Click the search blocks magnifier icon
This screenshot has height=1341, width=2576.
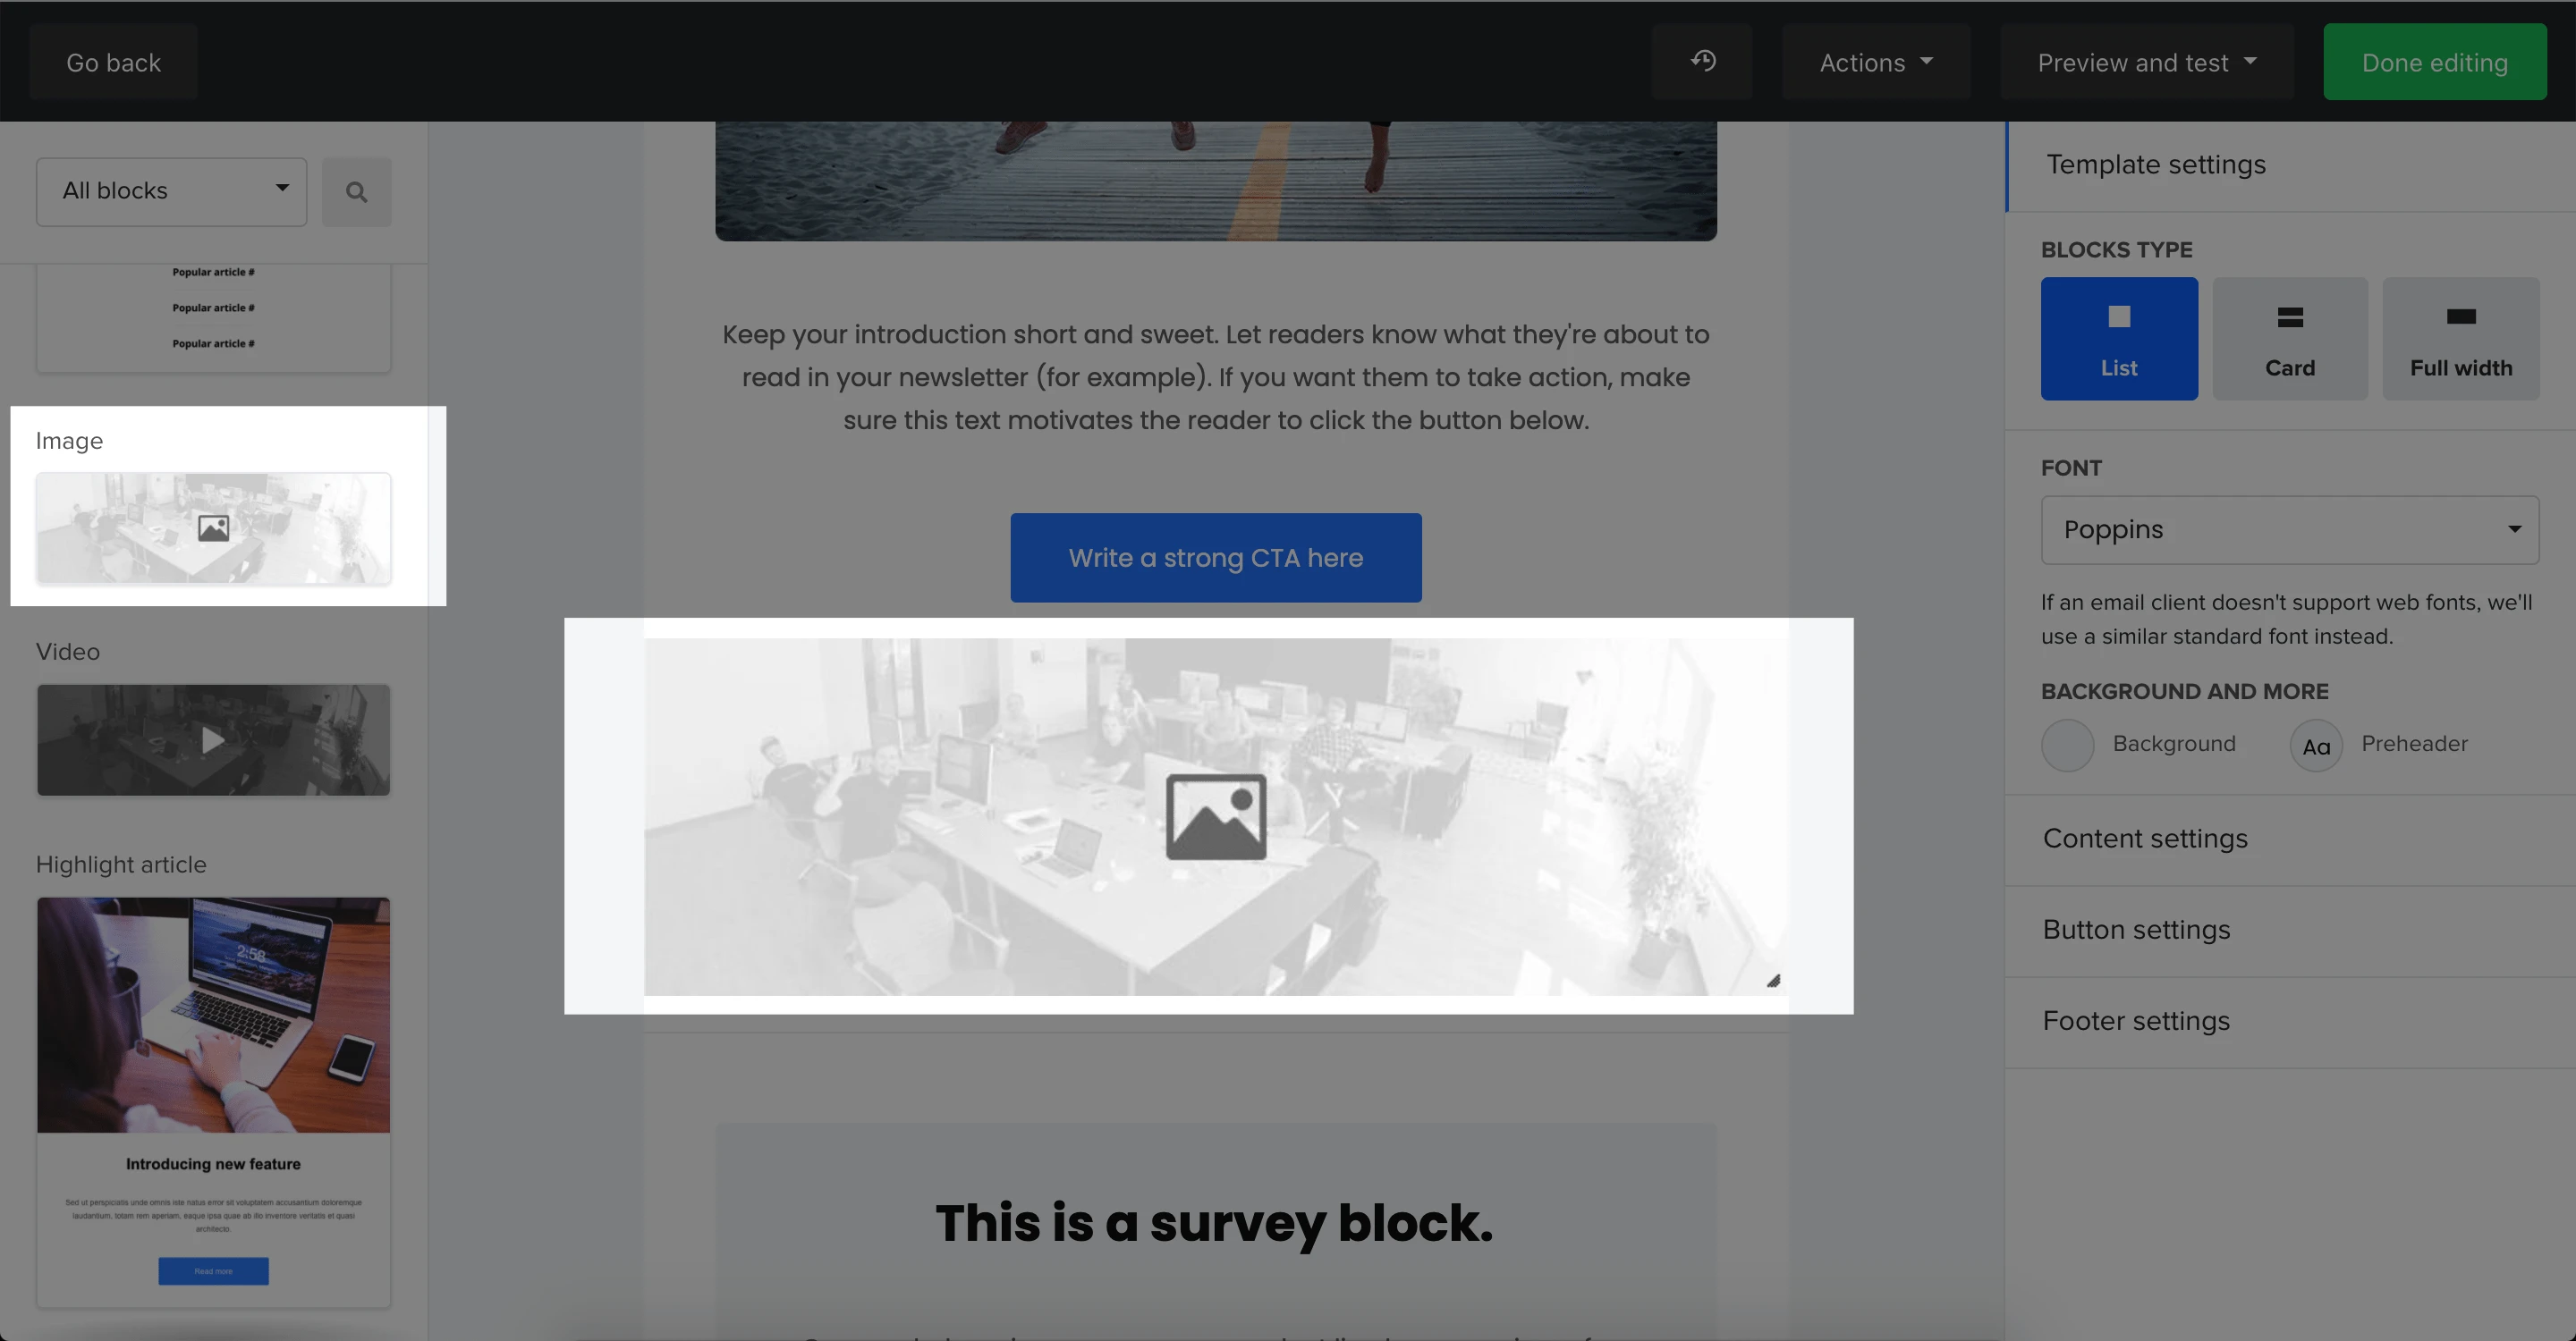pyautogui.click(x=356, y=192)
